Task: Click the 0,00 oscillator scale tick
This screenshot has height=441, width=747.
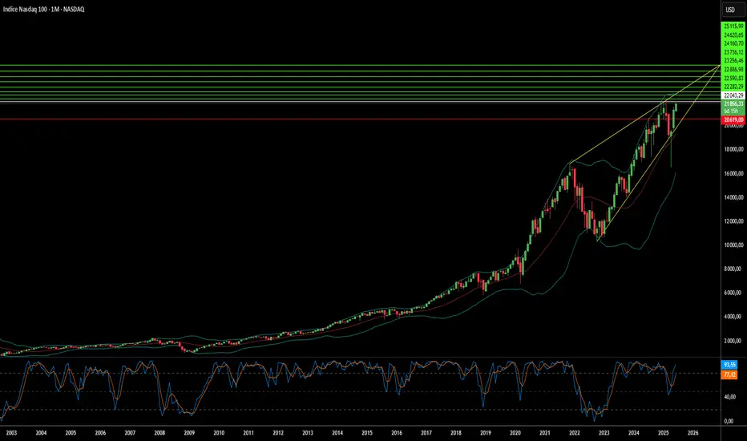Action: (729, 421)
